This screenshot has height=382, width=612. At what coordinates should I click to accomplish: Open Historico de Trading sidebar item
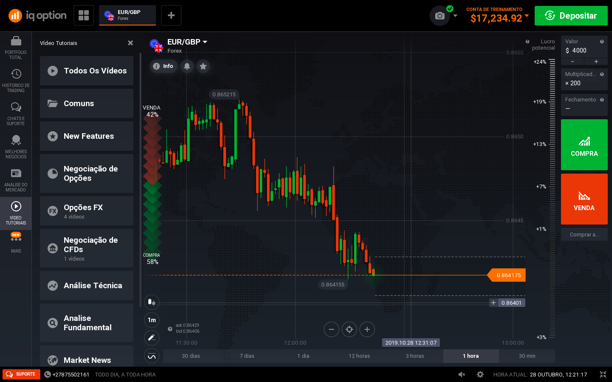point(16,81)
